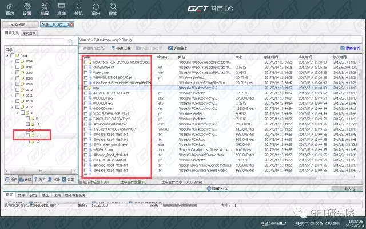Expand the 2014 folder in tree
This screenshot has height=229, width=366.
(x=13, y=101)
